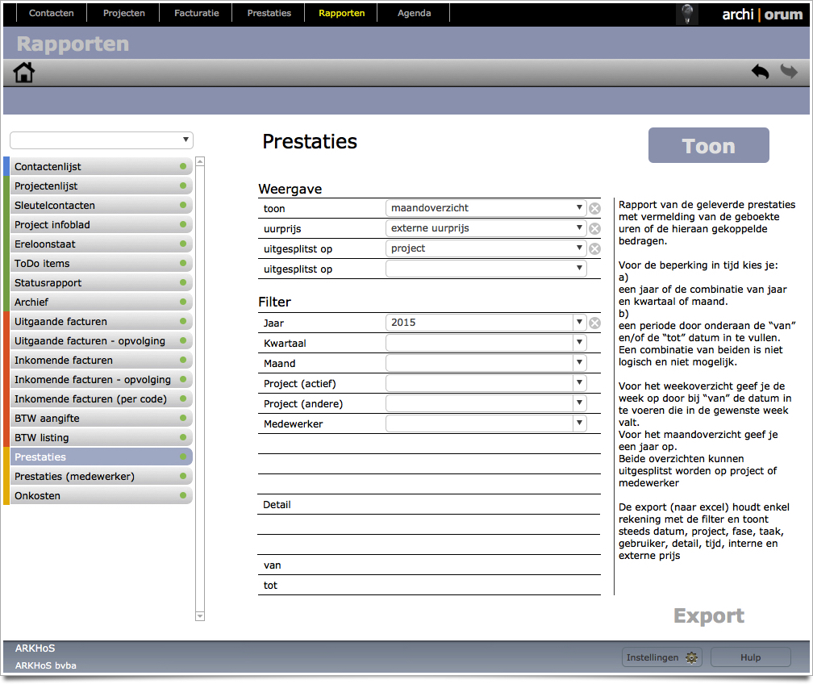Expand the Project (andere) dropdown

(486, 403)
